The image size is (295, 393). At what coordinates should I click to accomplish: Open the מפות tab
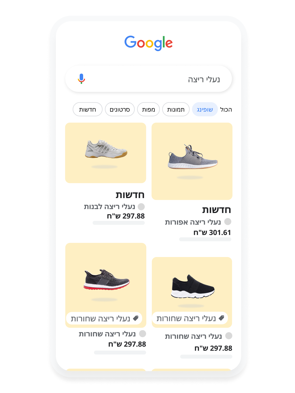[x=148, y=109]
